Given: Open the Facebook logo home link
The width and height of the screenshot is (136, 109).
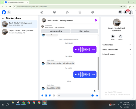Looking at the screenshot, I should click(x=4, y=12).
